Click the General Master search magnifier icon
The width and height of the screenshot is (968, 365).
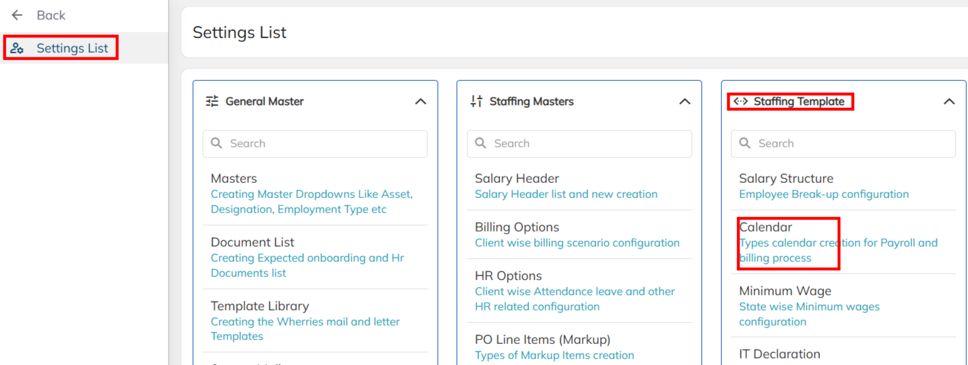[217, 143]
